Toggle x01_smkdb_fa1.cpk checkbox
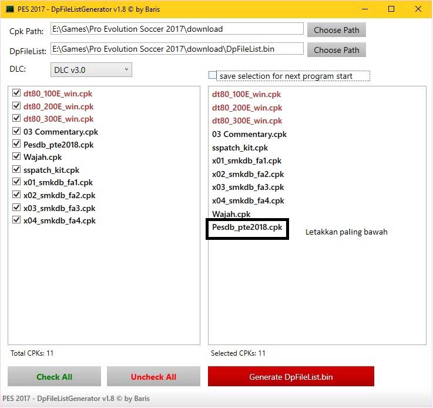433x408 pixels. [x=16, y=182]
